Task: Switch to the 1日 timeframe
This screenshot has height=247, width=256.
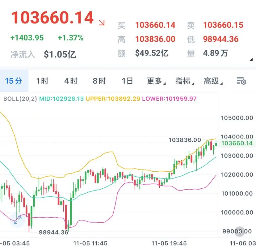Action: point(127,81)
